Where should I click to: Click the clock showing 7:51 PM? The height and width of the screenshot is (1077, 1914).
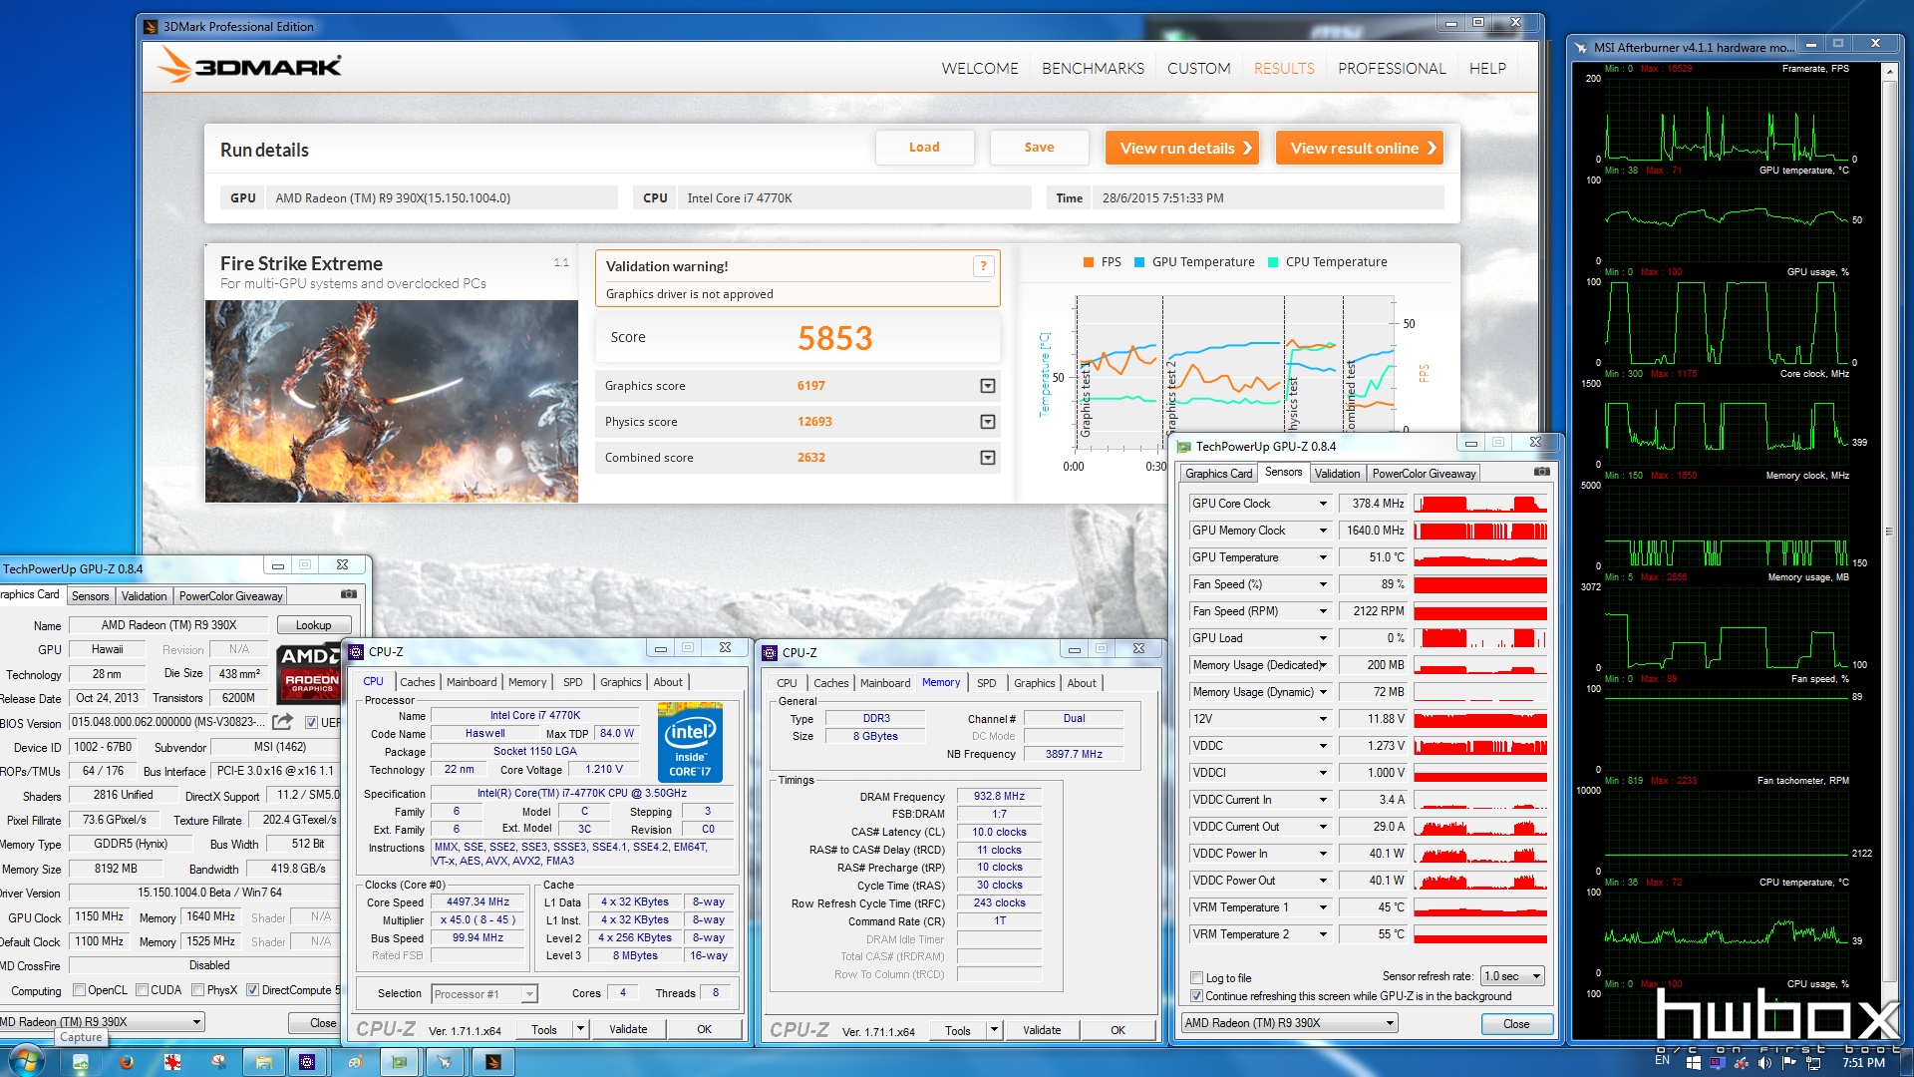(x=1863, y=1063)
